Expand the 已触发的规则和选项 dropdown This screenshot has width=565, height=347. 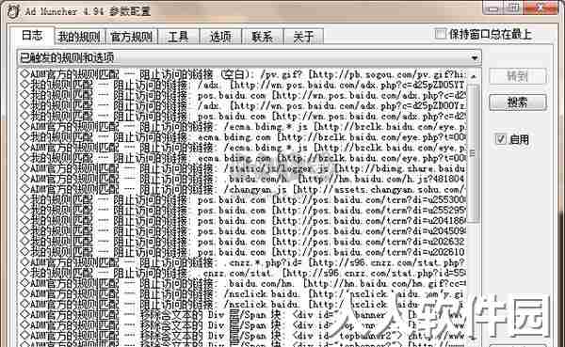click(475, 57)
